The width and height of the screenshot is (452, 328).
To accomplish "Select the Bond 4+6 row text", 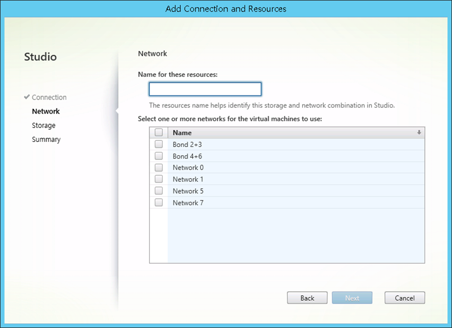I will tap(188, 157).
